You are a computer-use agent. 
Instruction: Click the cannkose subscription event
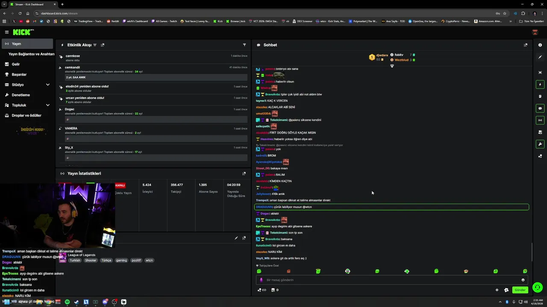tap(153, 58)
